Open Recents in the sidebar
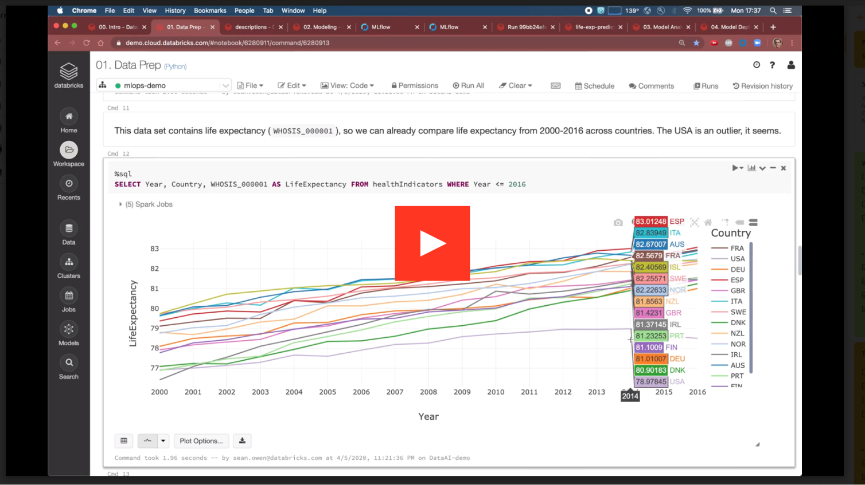The height and width of the screenshot is (485, 865). [69, 188]
